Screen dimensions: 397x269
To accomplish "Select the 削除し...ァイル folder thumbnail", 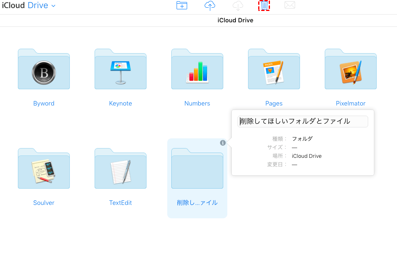I will click(x=197, y=169).
